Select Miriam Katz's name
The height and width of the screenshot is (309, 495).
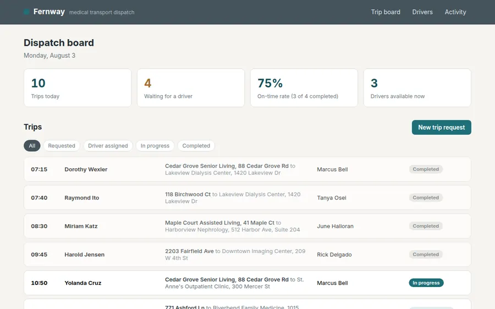[81, 226]
